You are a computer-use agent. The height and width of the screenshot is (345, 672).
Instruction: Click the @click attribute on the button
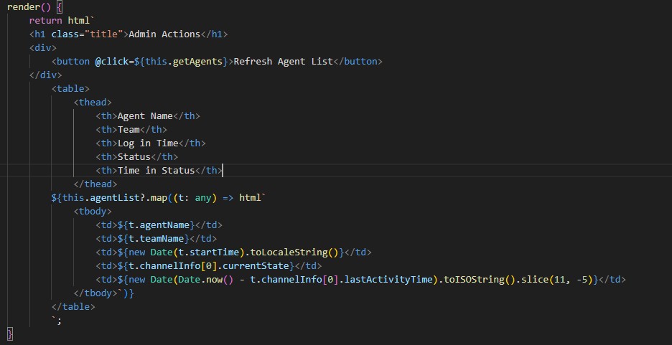pyautogui.click(x=112, y=62)
